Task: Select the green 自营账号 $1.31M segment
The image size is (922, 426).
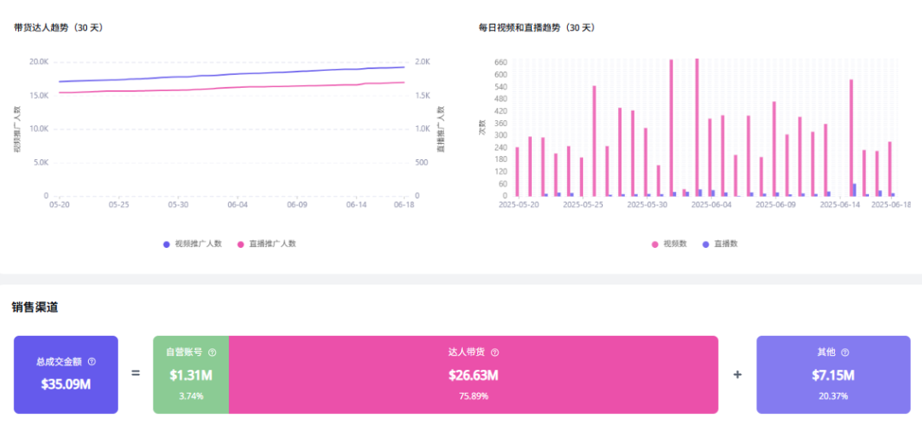Action: pos(190,375)
